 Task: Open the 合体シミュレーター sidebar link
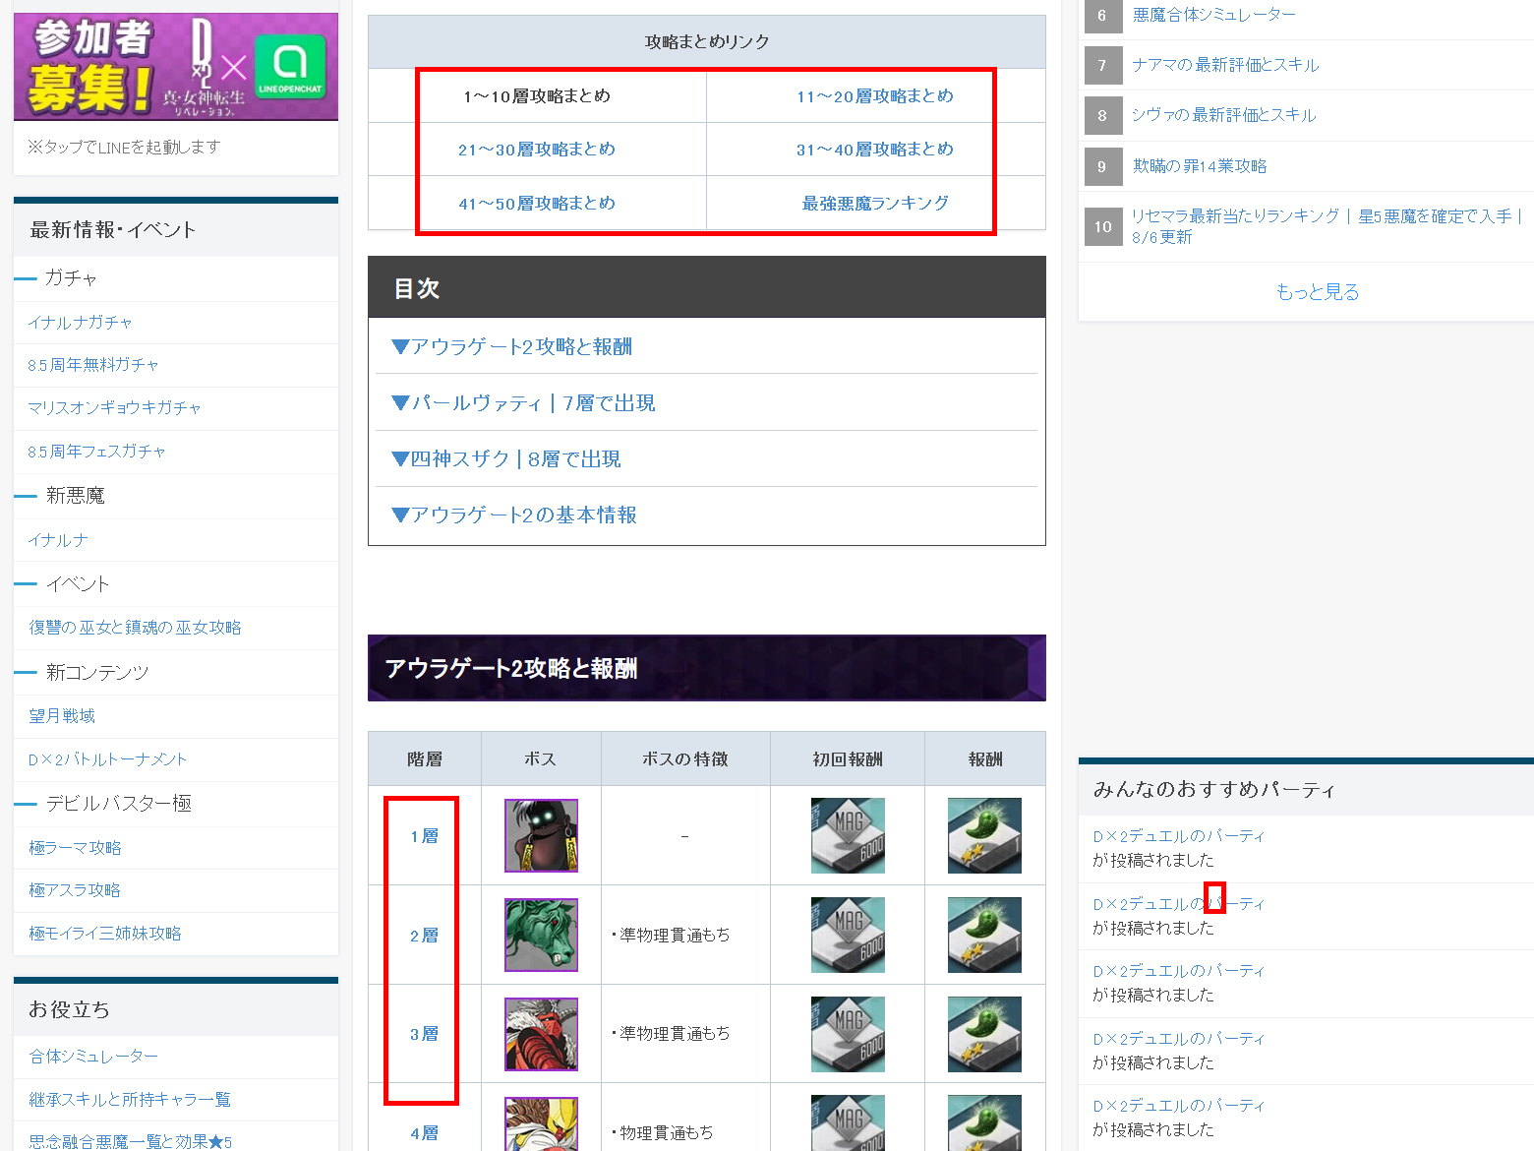pos(93,1057)
